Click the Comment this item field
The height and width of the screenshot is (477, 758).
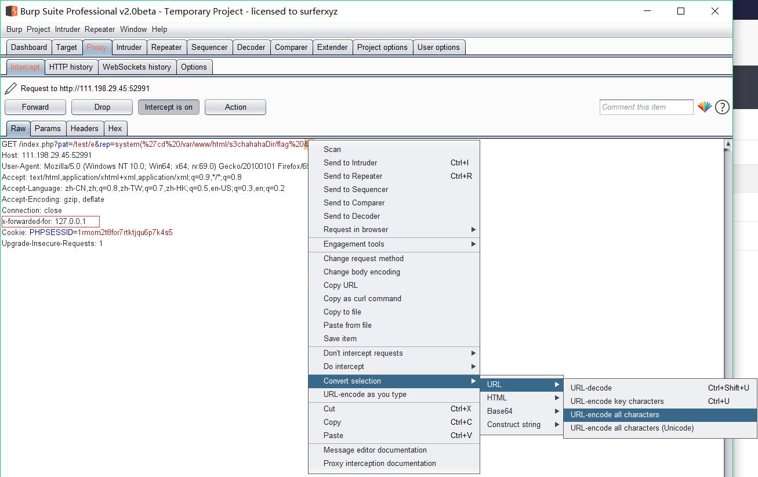pyautogui.click(x=646, y=107)
